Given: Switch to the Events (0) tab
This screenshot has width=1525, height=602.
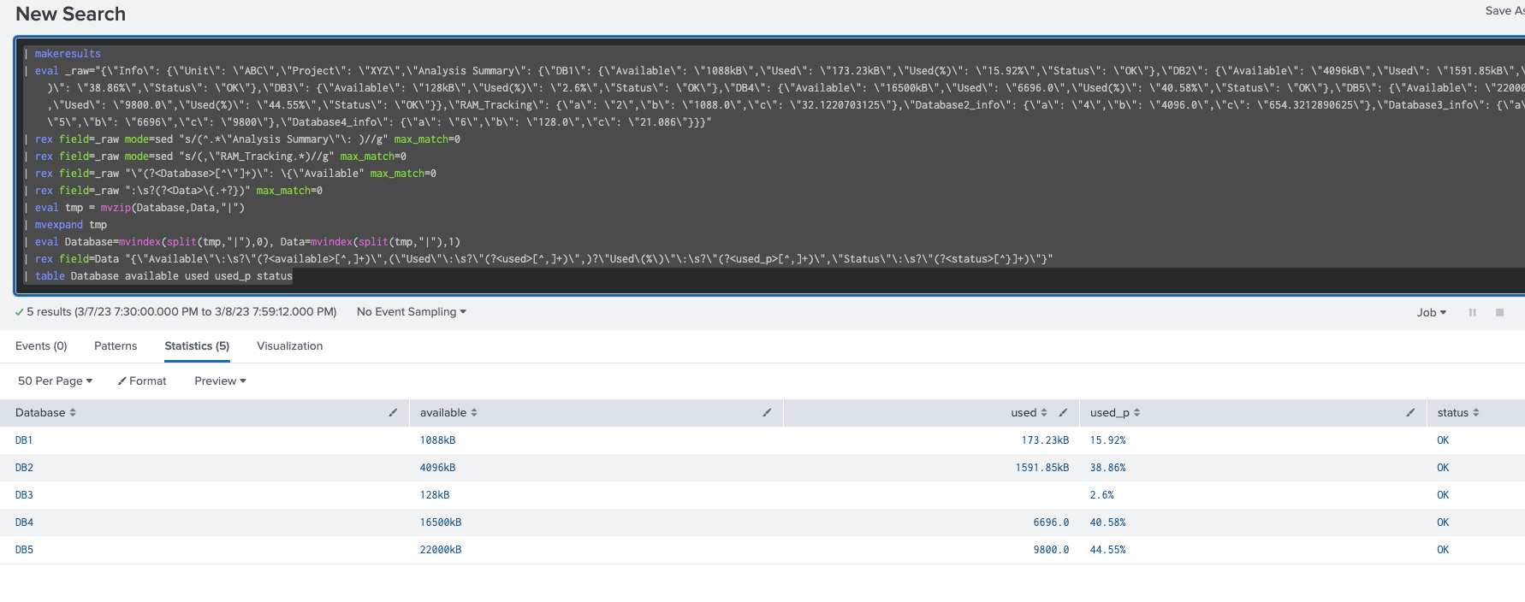Looking at the screenshot, I should coord(41,345).
